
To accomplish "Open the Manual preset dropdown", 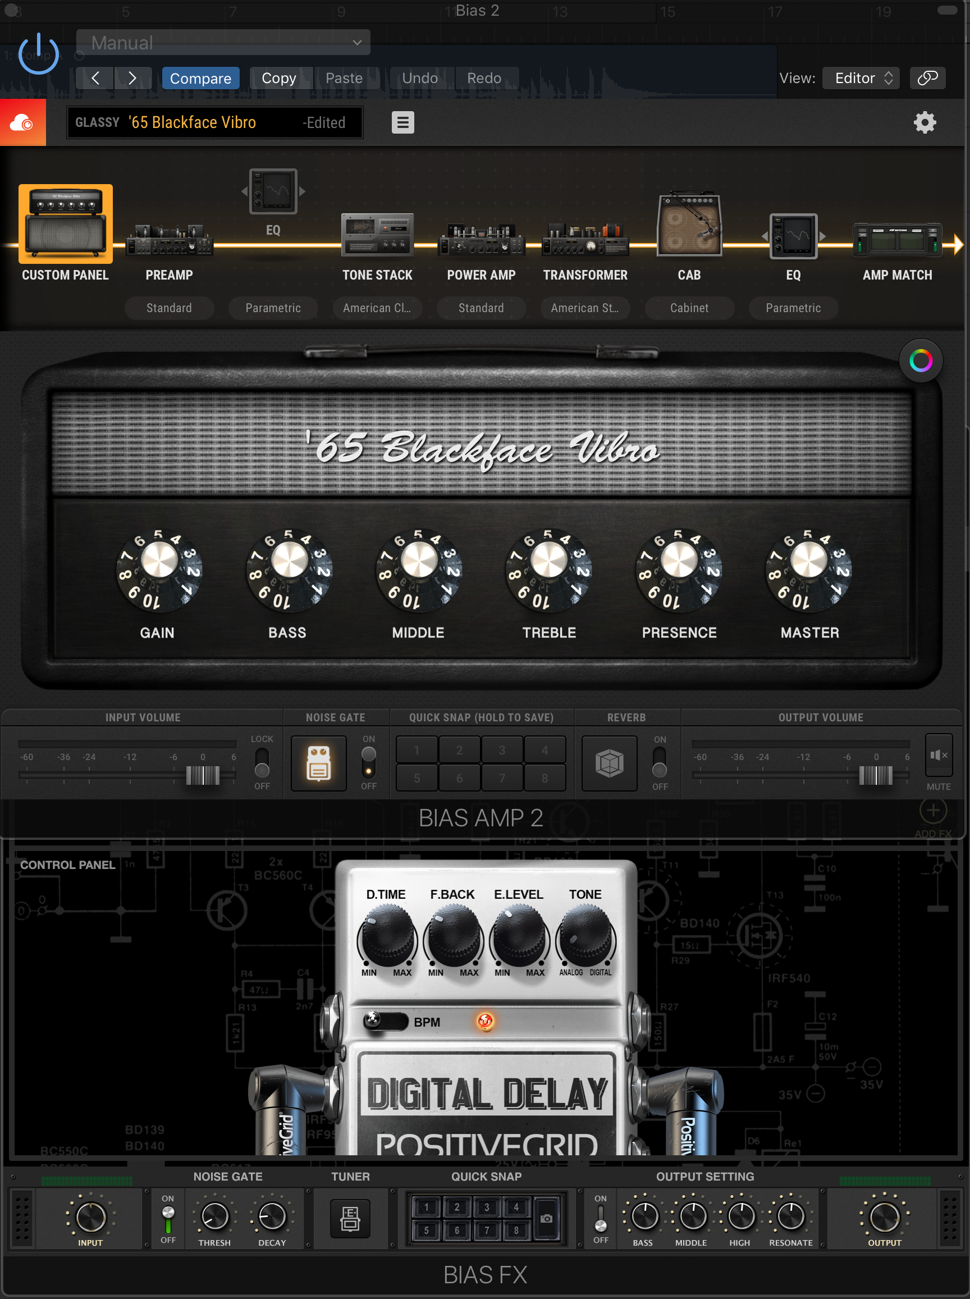I will point(223,42).
